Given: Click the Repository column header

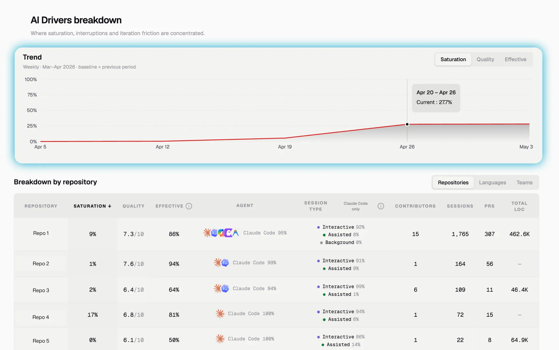Looking at the screenshot, I should pos(41,206).
